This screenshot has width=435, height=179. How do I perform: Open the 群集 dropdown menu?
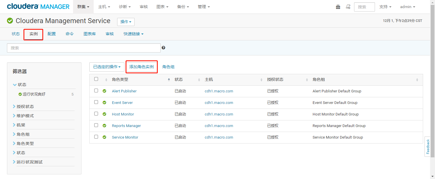tap(83, 7)
